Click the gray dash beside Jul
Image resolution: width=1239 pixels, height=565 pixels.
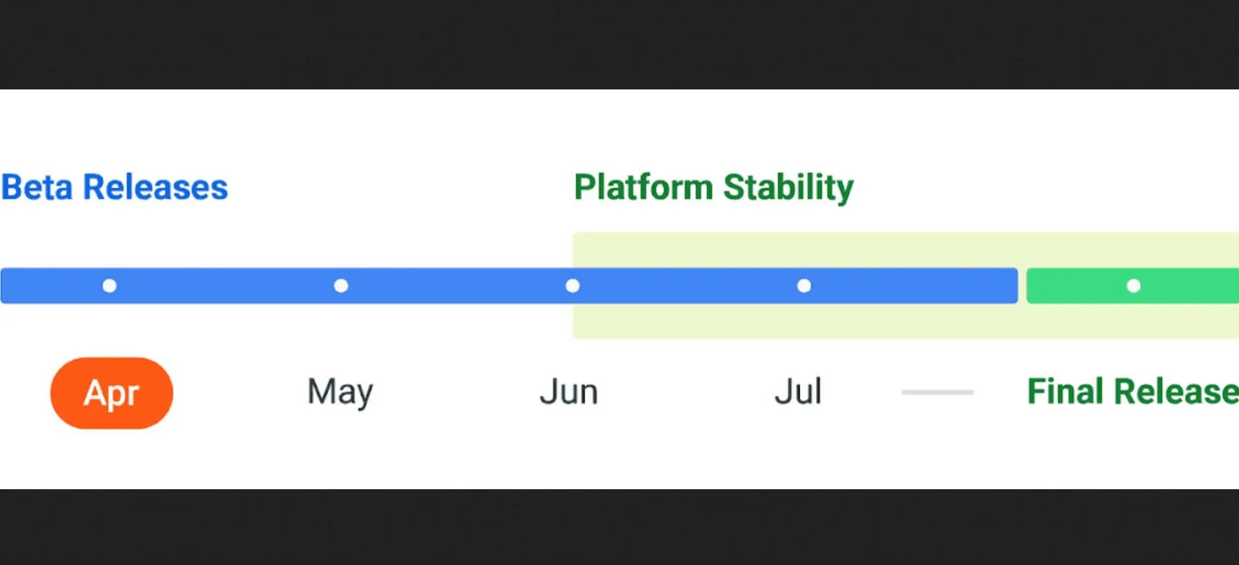point(938,392)
